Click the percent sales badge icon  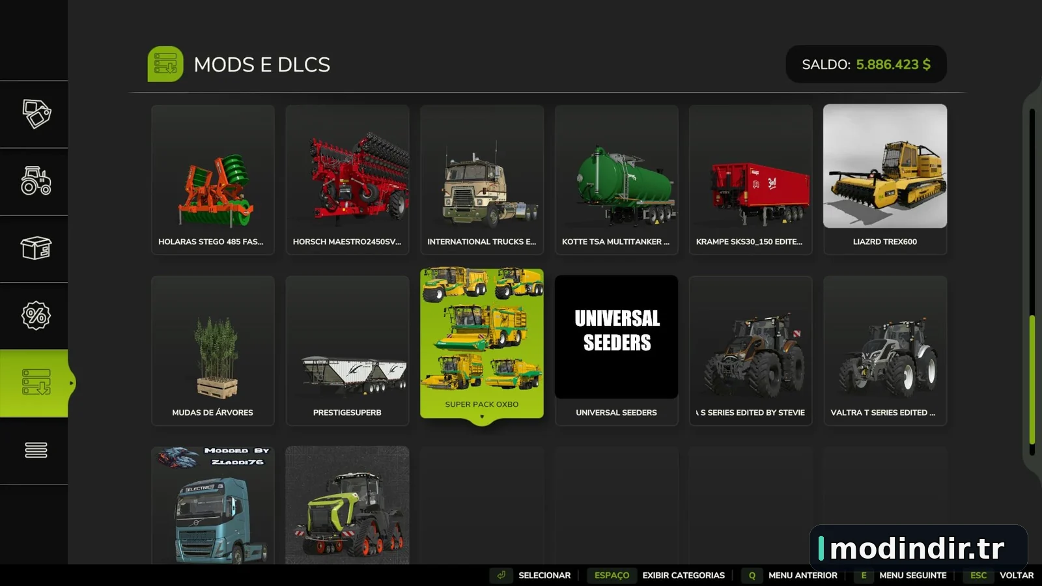click(x=36, y=315)
